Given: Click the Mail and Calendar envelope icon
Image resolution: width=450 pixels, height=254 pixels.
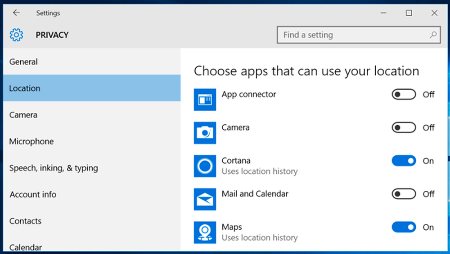Looking at the screenshot, I should click(205, 199).
